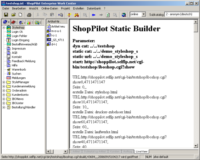200x160 pixels.
Task: Select Login Fehler tree item
Action: [x=19, y=36]
